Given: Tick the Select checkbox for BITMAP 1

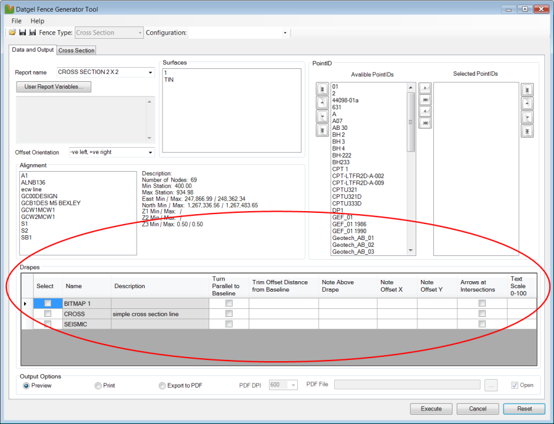Looking at the screenshot, I should coord(47,303).
